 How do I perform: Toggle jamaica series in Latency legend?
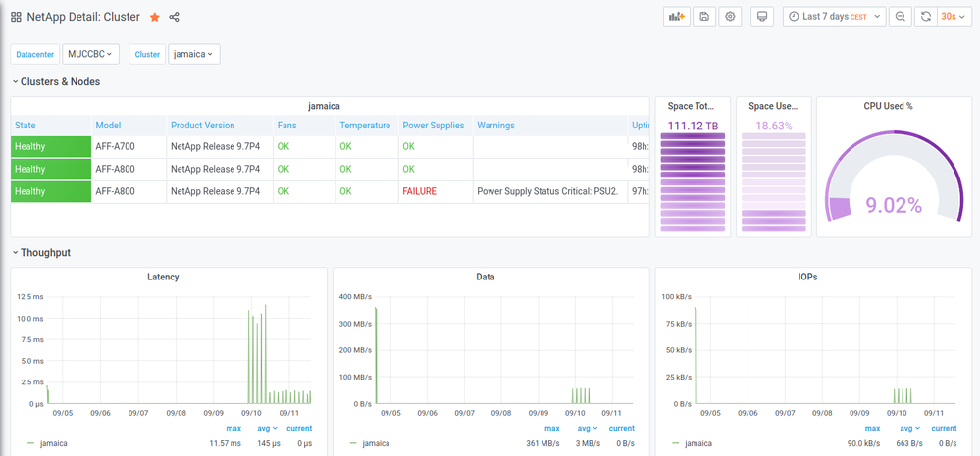[x=53, y=443]
